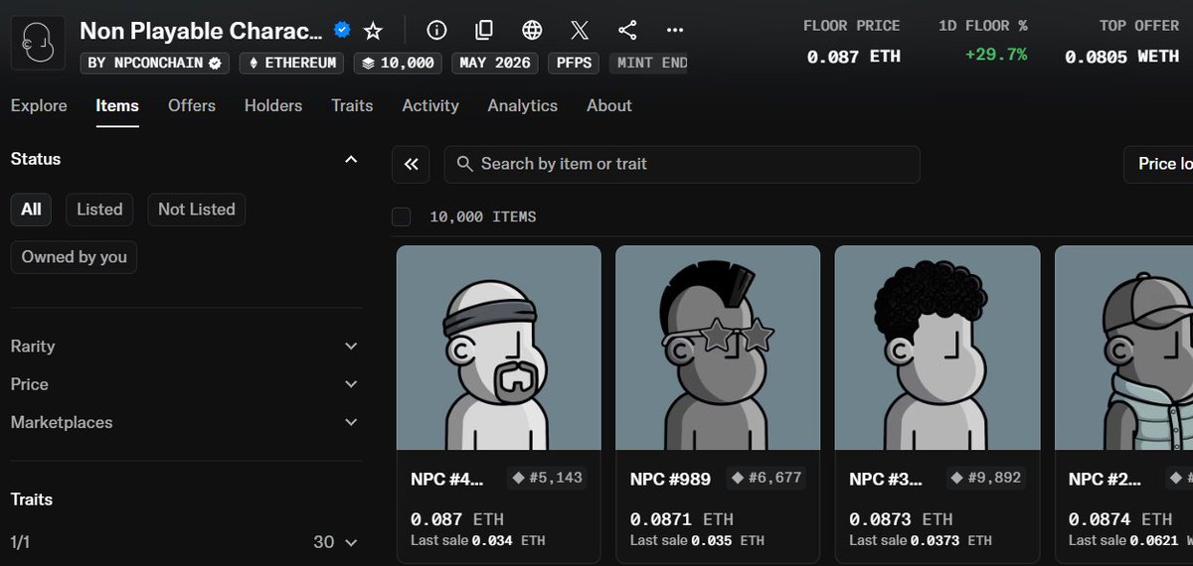
Task: Switch to the Analytics tab
Action: pyautogui.click(x=523, y=105)
